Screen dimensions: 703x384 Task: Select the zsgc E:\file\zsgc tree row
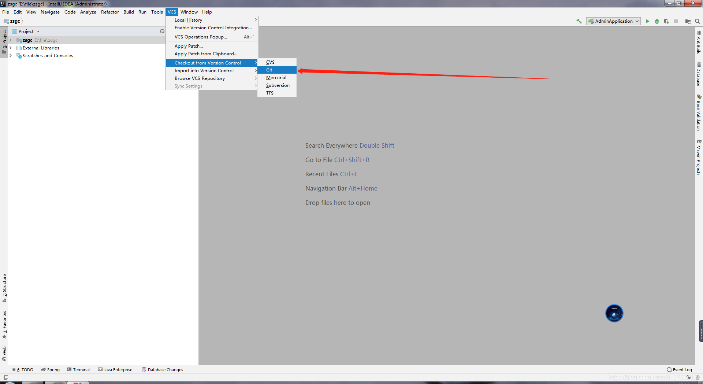pyautogui.click(x=87, y=40)
